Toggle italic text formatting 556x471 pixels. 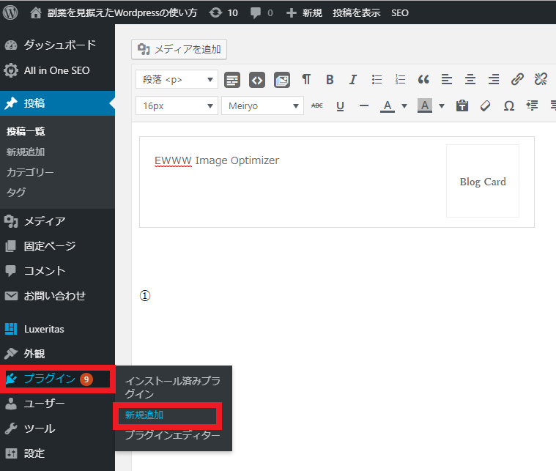click(352, 80)
